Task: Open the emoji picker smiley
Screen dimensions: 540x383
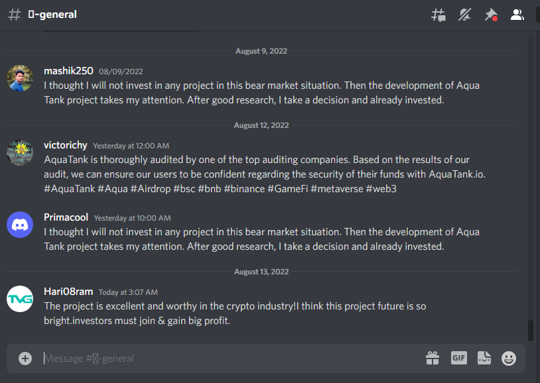Action: click(x=509, y=358)
